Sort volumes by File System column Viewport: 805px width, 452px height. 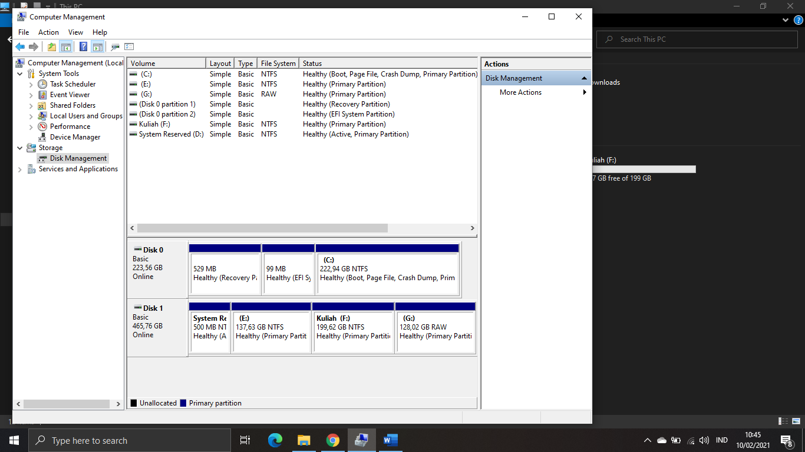pos(278,64)
